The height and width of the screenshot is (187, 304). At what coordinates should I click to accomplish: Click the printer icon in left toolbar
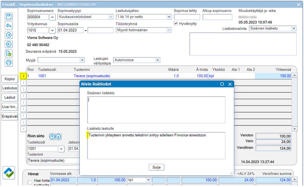9,63
